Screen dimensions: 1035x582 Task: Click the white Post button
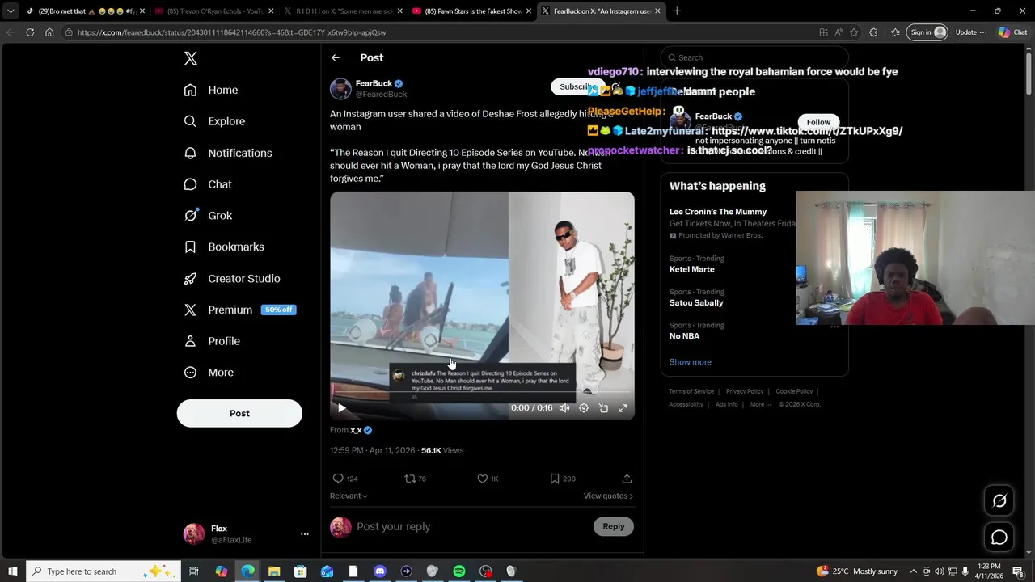239,413
